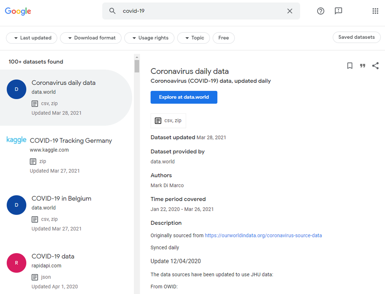
Task: Open the citation quote icon
Action: 362,66
